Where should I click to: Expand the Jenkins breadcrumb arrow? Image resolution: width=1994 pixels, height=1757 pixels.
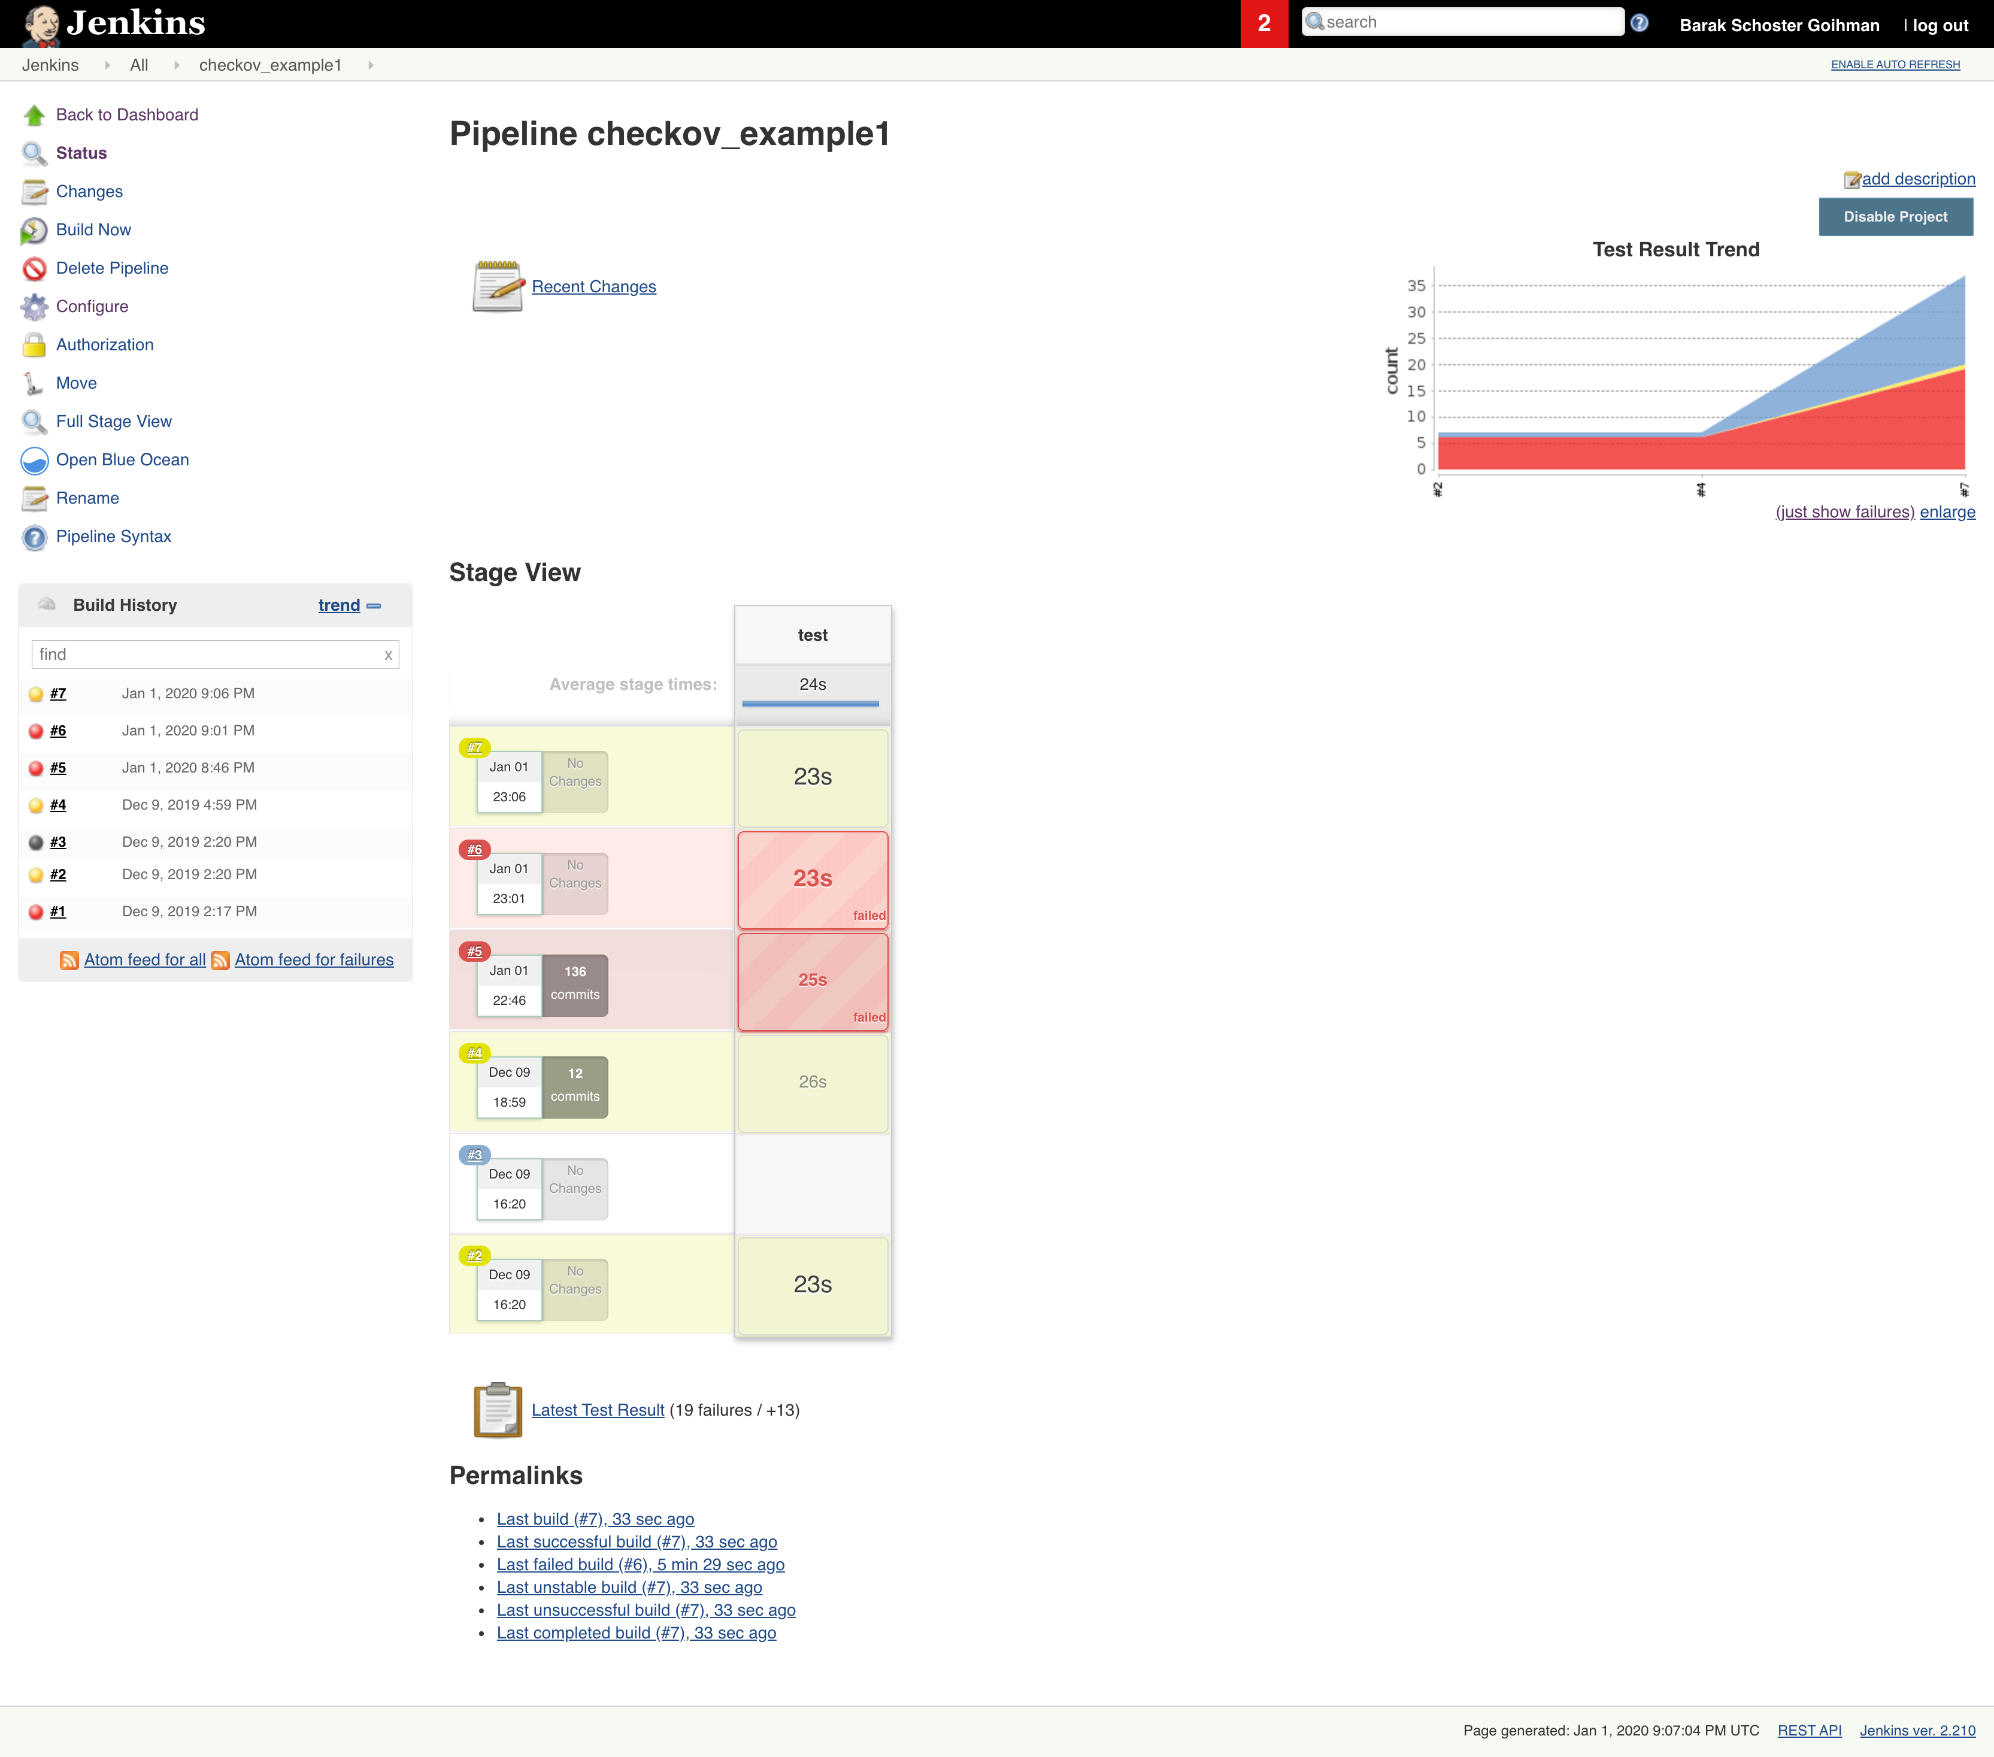click(x=107, y=65)
